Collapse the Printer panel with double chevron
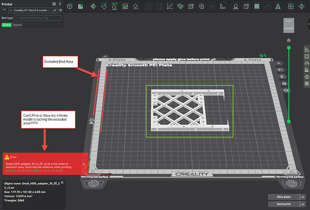 tap(60, 4)
